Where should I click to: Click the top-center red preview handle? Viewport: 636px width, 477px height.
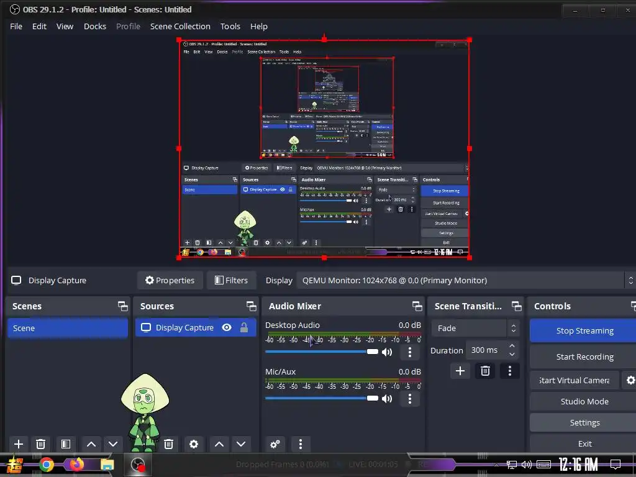[x=324, y=39]
